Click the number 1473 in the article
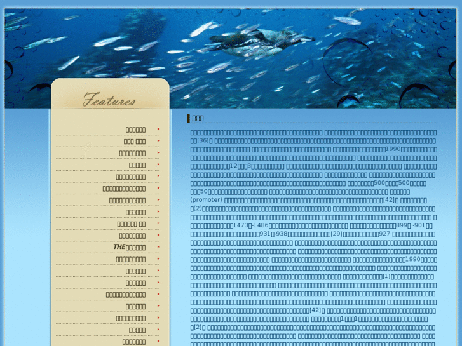 coord(241,225)
